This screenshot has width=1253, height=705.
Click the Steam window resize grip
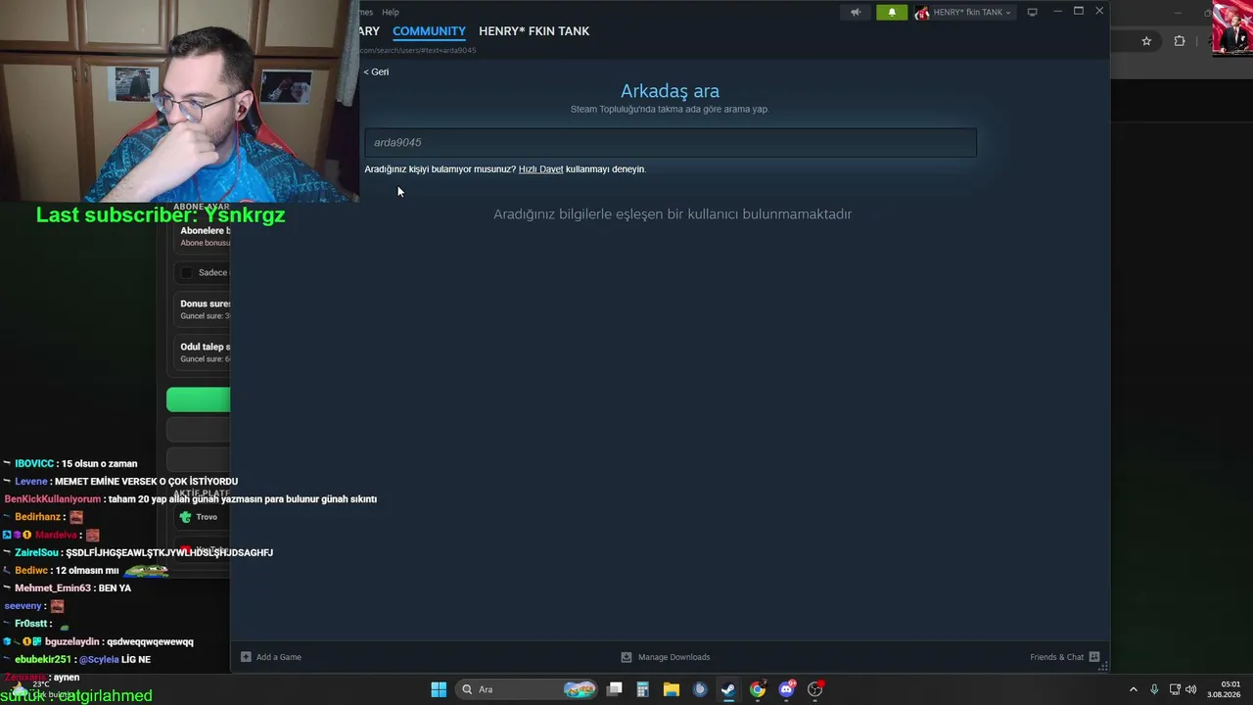(1103, 666)
